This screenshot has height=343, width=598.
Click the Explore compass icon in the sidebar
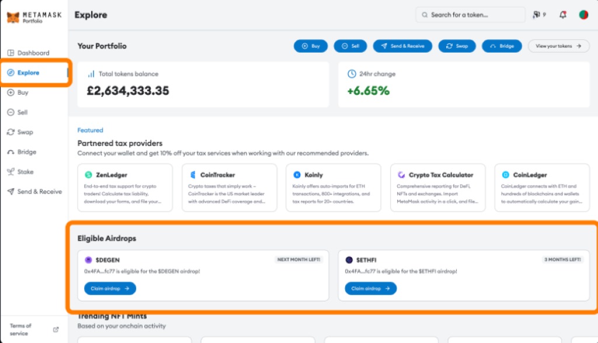click(11, 72)
